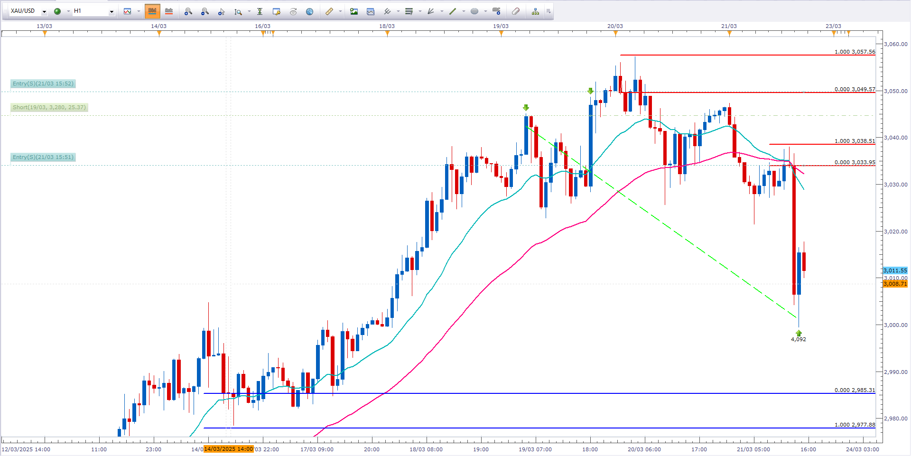Click the Andrews pitchfork tool icon
This screenshot has width=911, height=456.
(x=431, y=11)
